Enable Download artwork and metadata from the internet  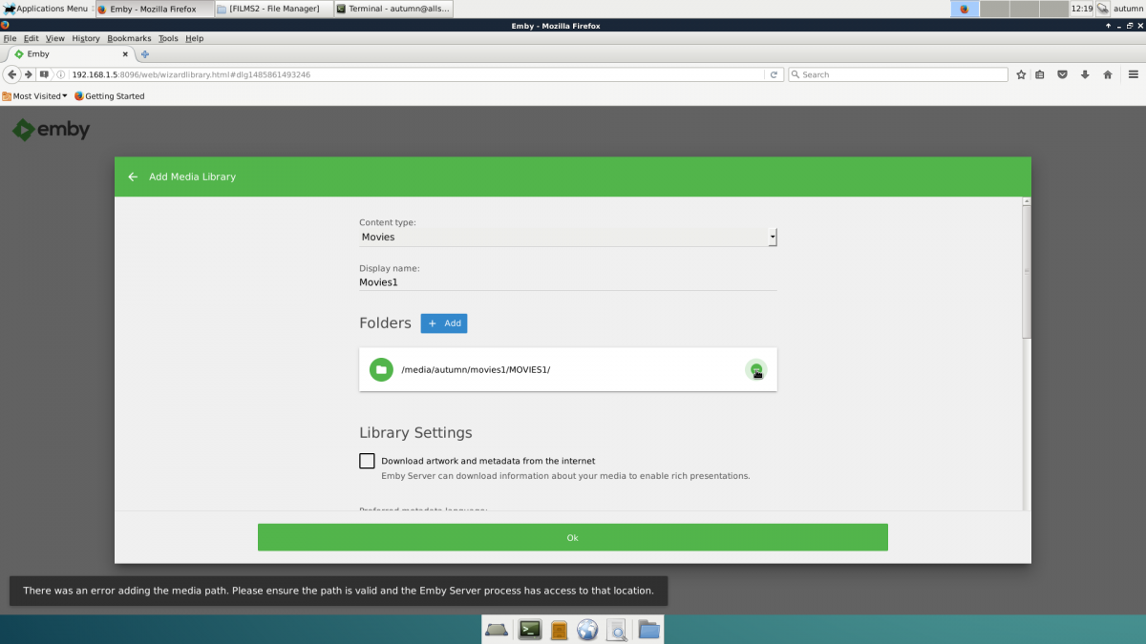click(367, 461)
